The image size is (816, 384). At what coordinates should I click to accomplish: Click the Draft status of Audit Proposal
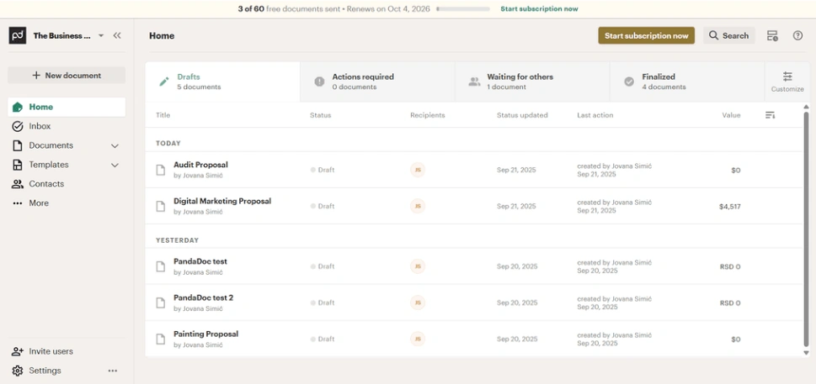pyautogui.click(x=323, y=170)
